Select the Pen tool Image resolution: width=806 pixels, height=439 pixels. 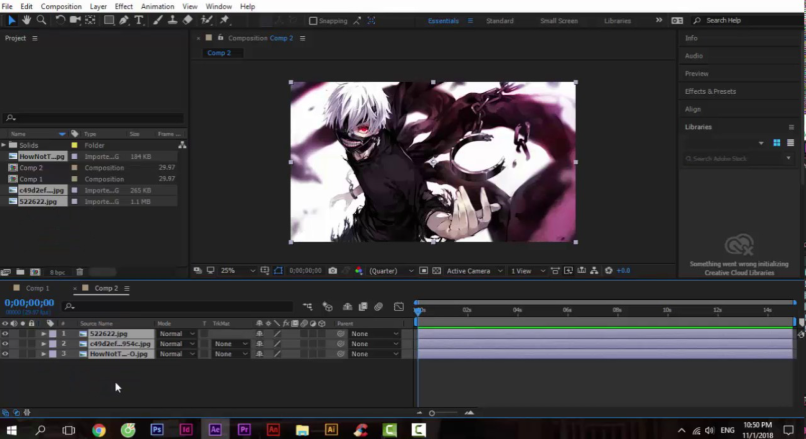(123, 20)
